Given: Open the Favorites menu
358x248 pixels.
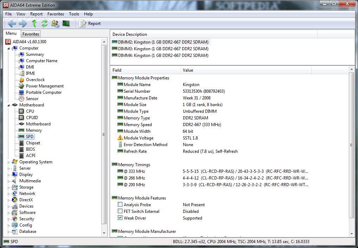Looking at the screenshot, I should point(56,14).
